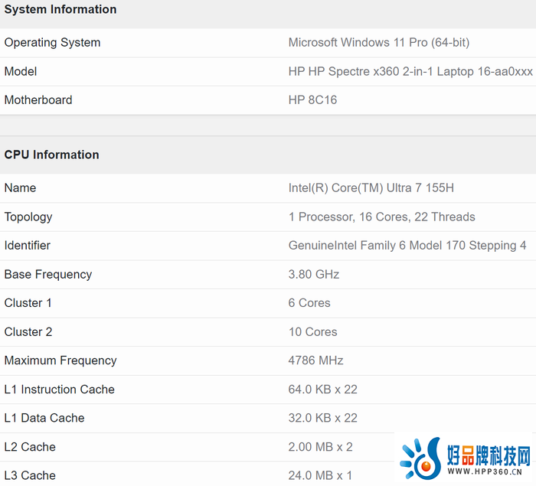
Task: Select the 'HP 8C16' motherboard value
Action: tap(312, 100)
